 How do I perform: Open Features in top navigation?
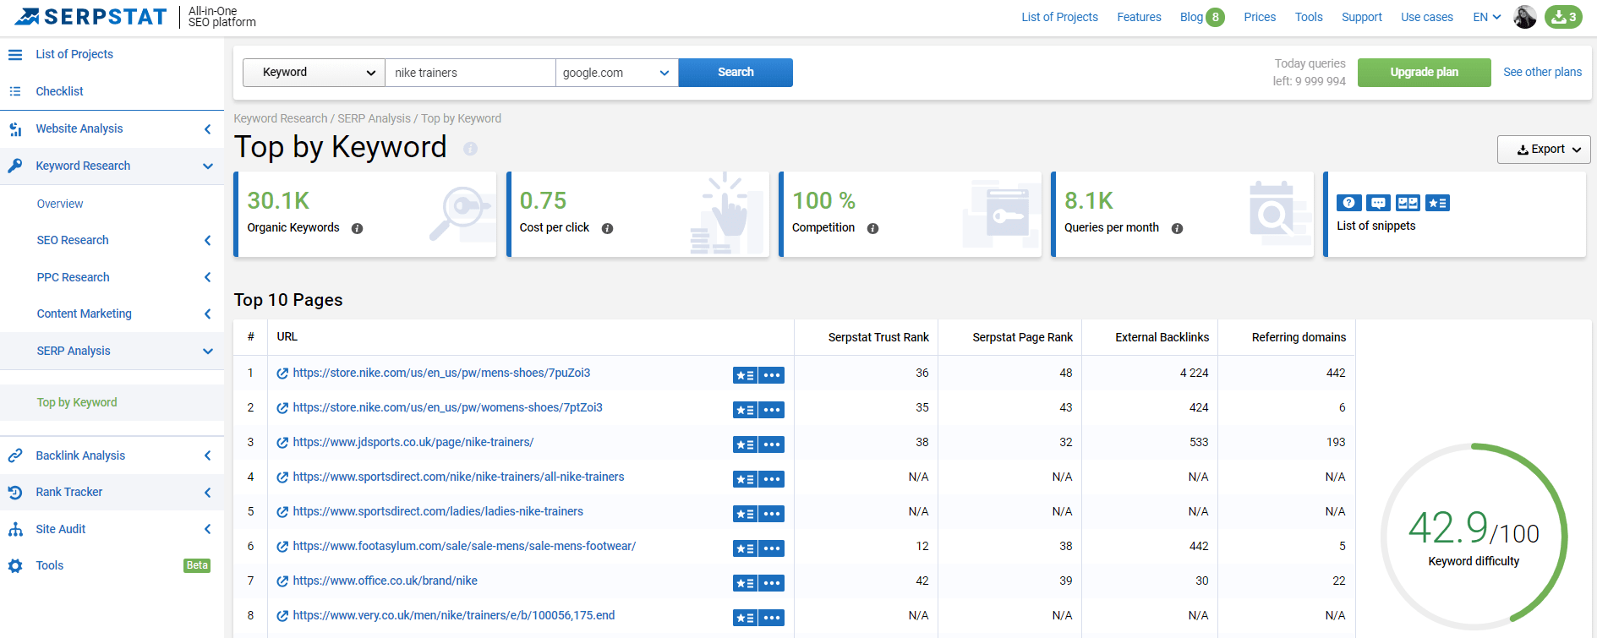(1139, 17)
